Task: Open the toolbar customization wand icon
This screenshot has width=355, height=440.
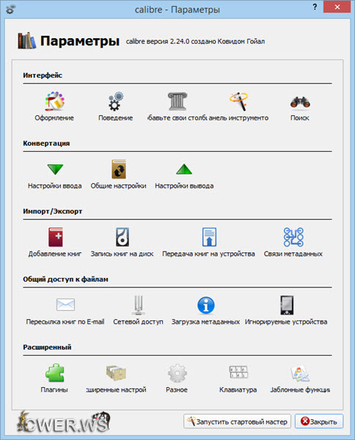Action: 239,101
